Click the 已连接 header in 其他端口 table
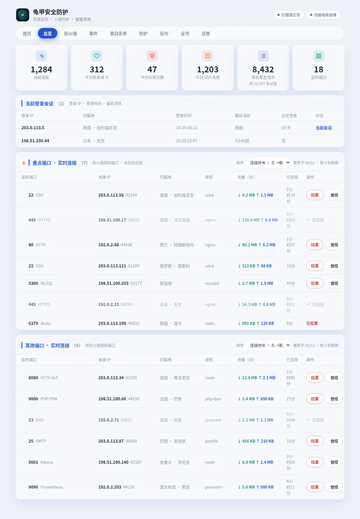The width and height of the screenshot is (360, 519). [292, 360]
